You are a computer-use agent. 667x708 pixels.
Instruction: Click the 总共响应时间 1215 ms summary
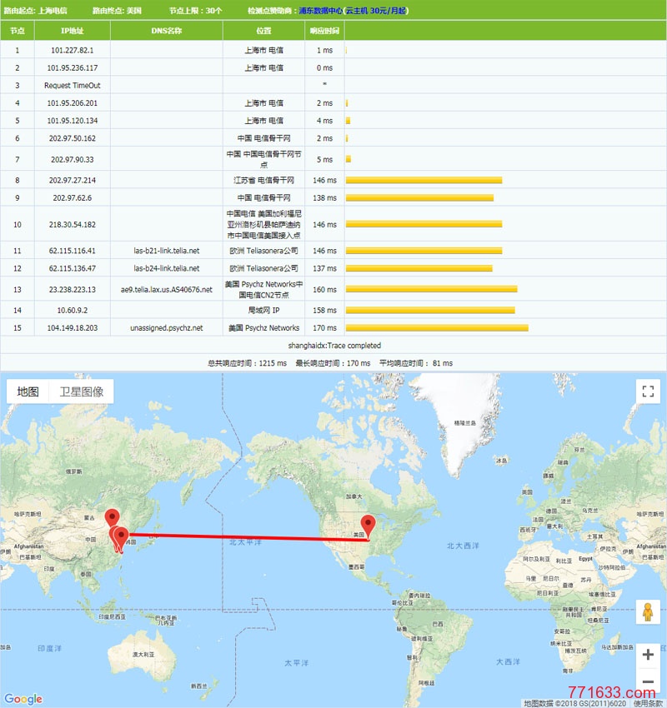point(247,363)
